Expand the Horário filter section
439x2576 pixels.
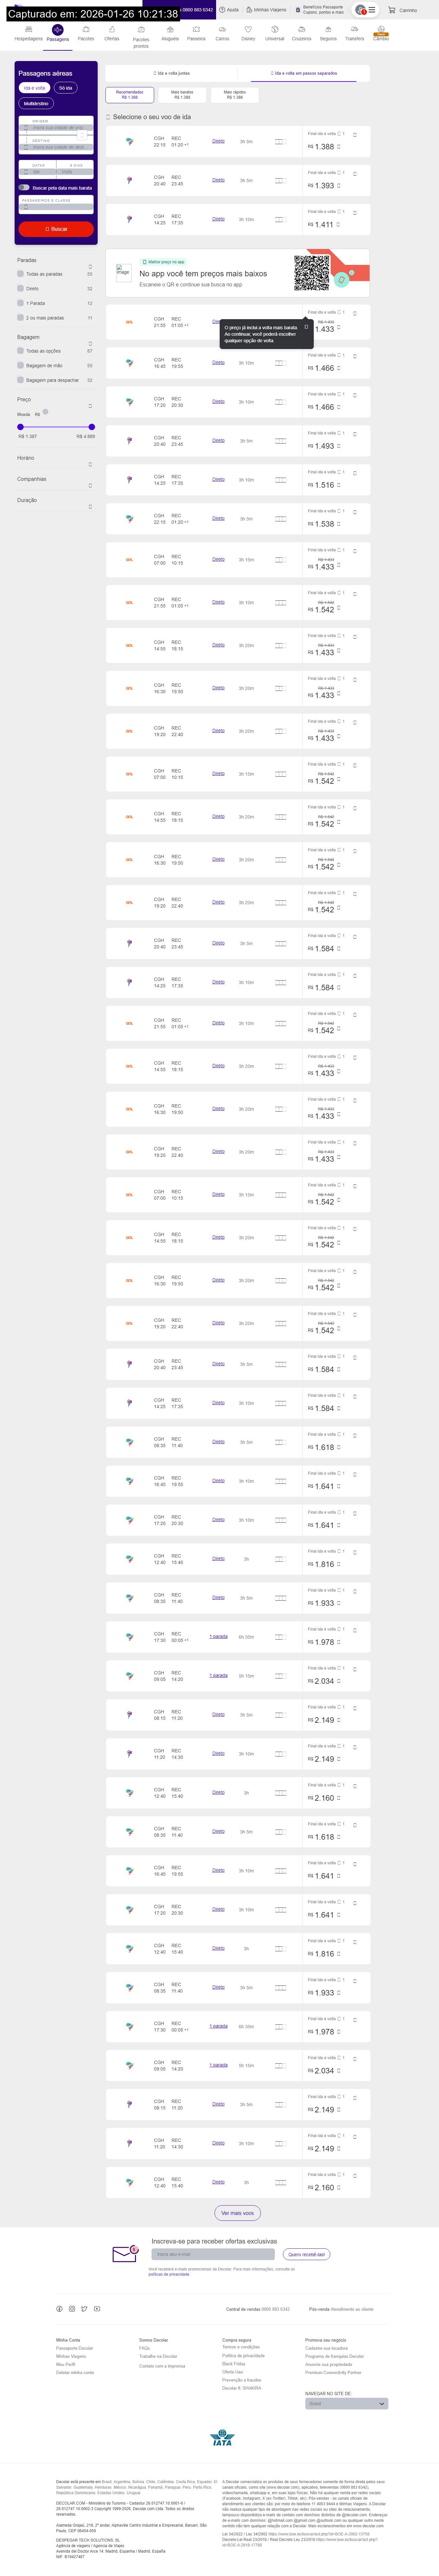[90, 464]
